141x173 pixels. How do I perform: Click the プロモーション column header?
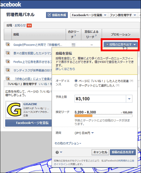click(121, 35)
